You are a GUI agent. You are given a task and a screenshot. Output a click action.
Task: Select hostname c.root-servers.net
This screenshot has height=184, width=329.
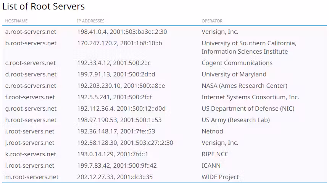coord(31,63)
